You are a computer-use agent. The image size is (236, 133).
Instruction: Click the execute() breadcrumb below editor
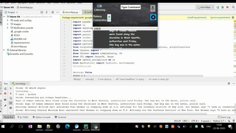point(89,79)
